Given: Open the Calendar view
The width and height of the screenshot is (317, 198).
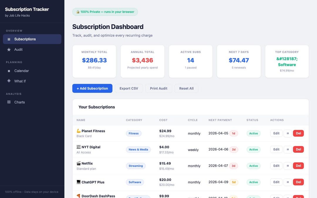Looking at the screenshot, I should [x=32, y=71].
